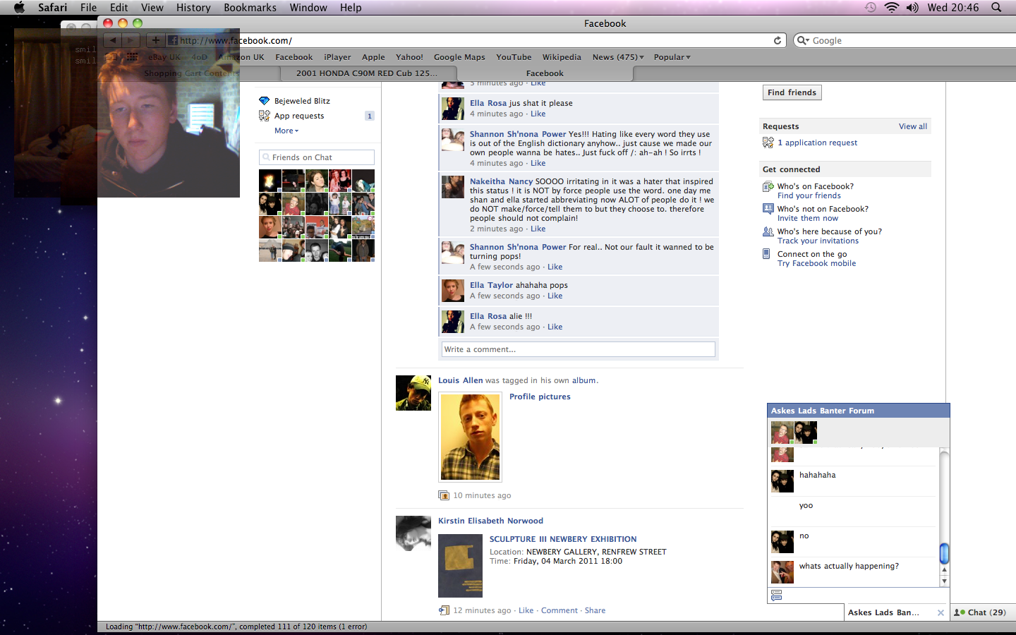The image size is (1016, 635).
Task: Open the Try Facebook mobile link
Action: coord(816,263)
